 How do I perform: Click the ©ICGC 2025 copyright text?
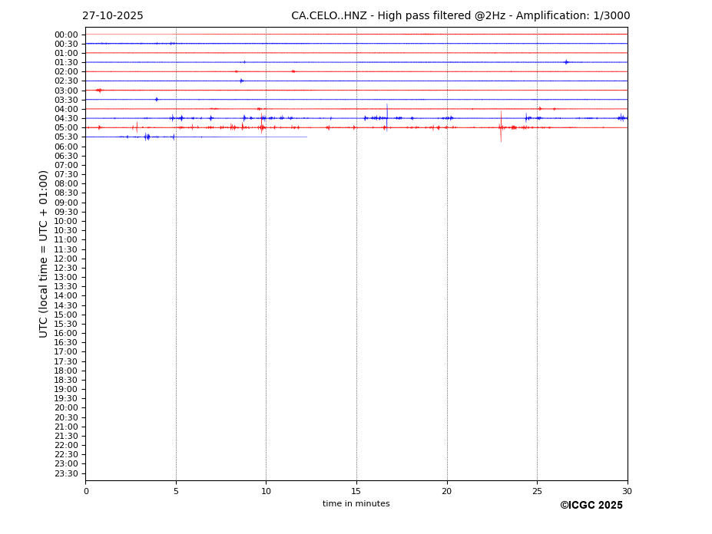click(x=591, y=506)
